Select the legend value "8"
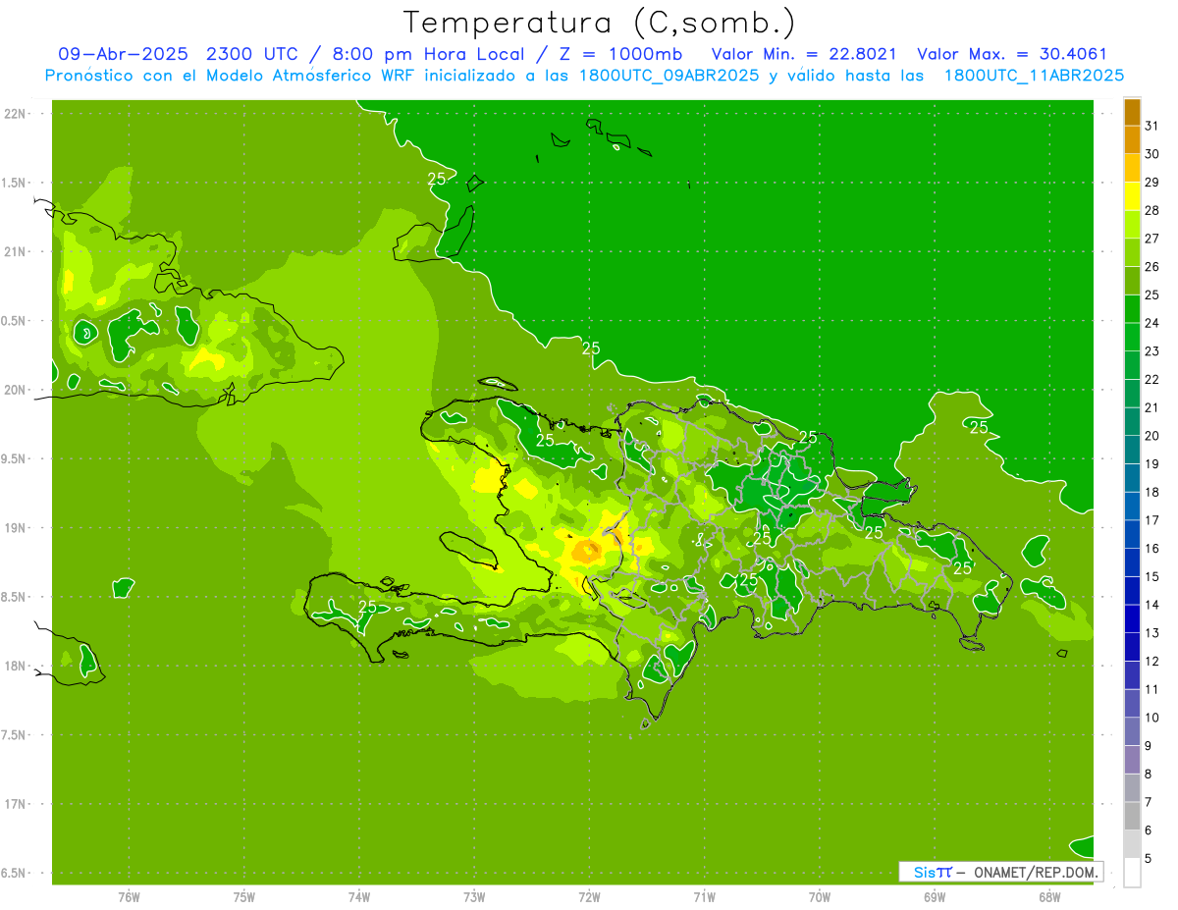Viewport: 1178px width, 910px height. pos(1149,775)
